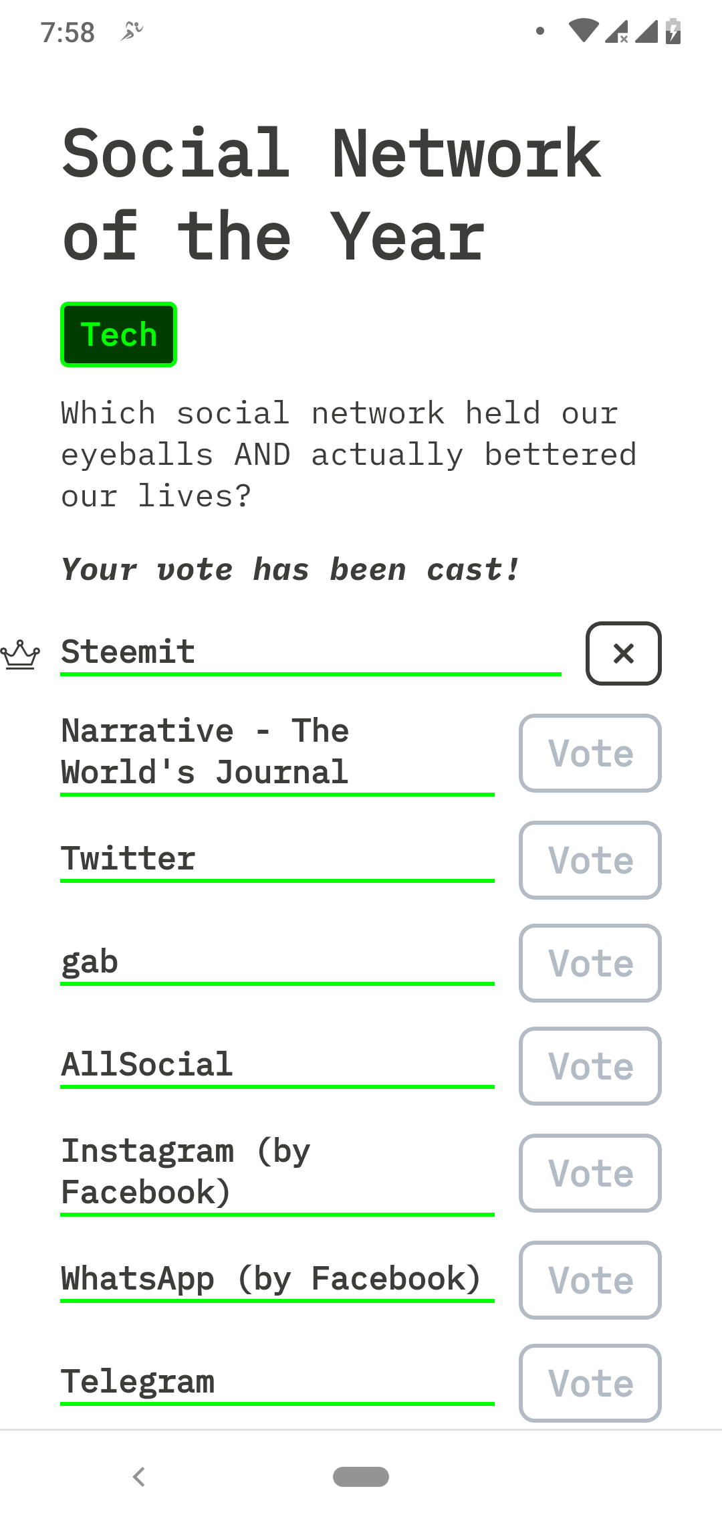The height and width of the screenshot is (1525, 722).
Task: Vote for Instagram (by Facebook)
Action: [590, 1173]
